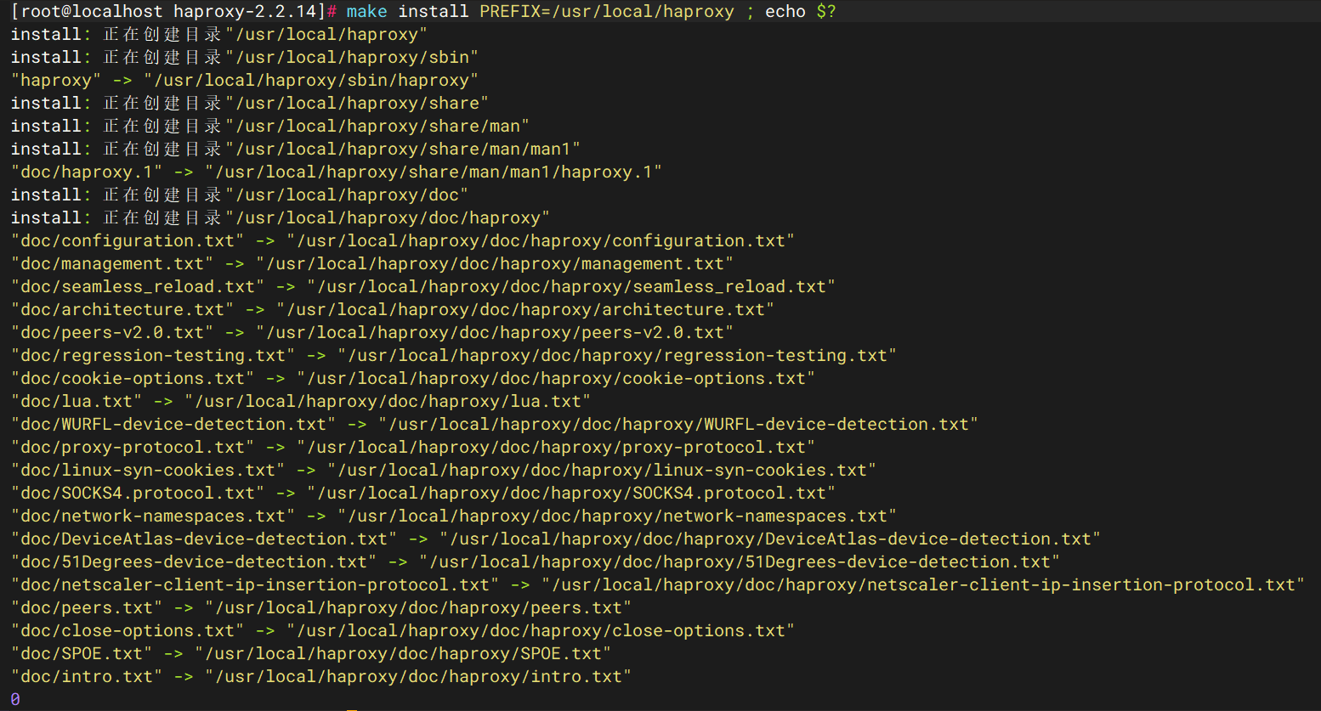Select the source file "doc/DeviceAtlas-device-detection.txt"
Image resolution: width=1321 pixels, height=711 pixels.
point(204,539)
